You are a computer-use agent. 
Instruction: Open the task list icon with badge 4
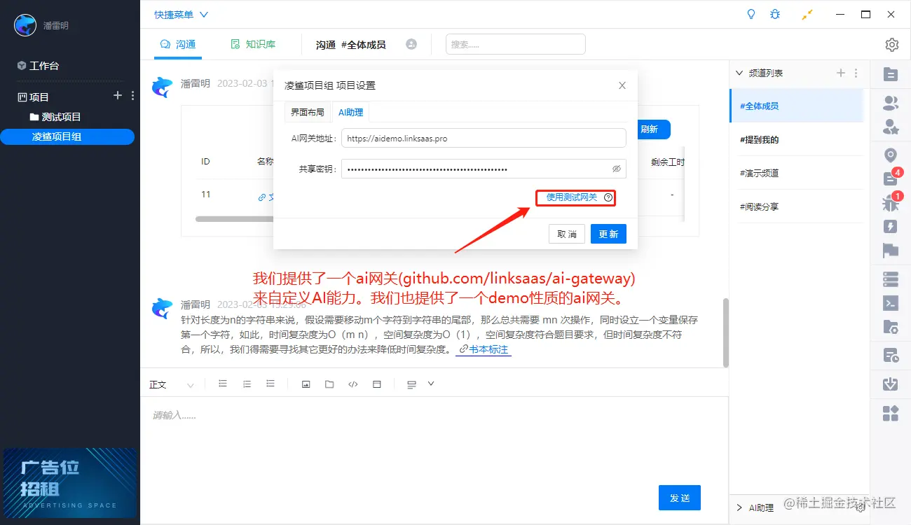click(x=891, y=178)
